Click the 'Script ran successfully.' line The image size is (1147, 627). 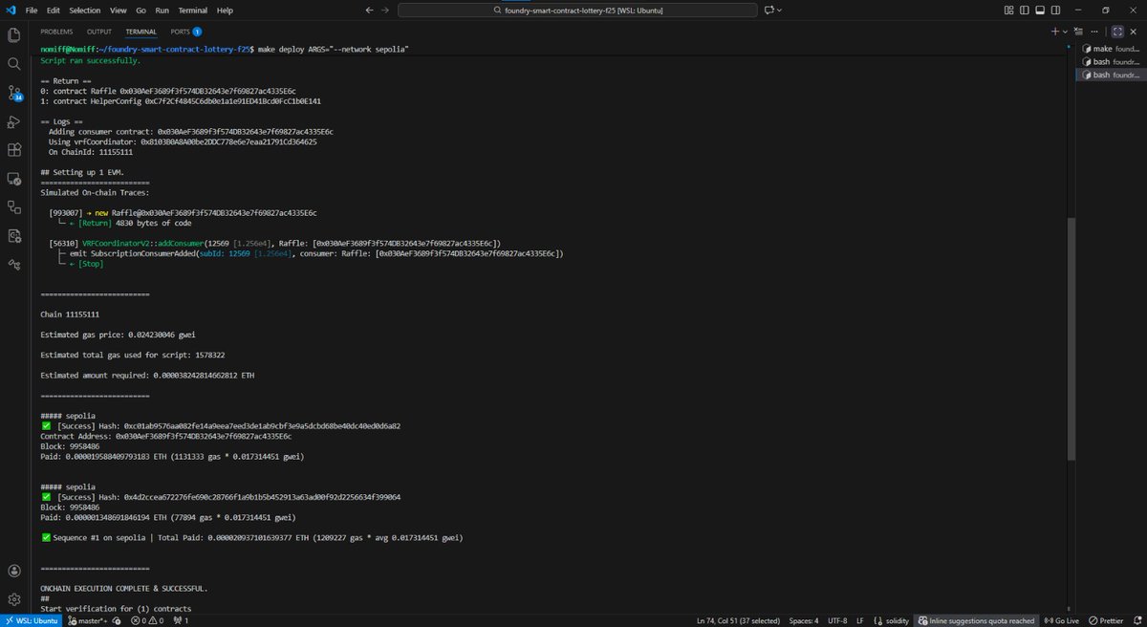pyautogui.click(x=90, y=60)
